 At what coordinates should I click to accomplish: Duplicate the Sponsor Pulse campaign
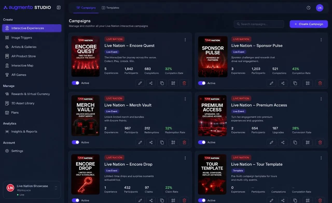[x=295, y=83]
